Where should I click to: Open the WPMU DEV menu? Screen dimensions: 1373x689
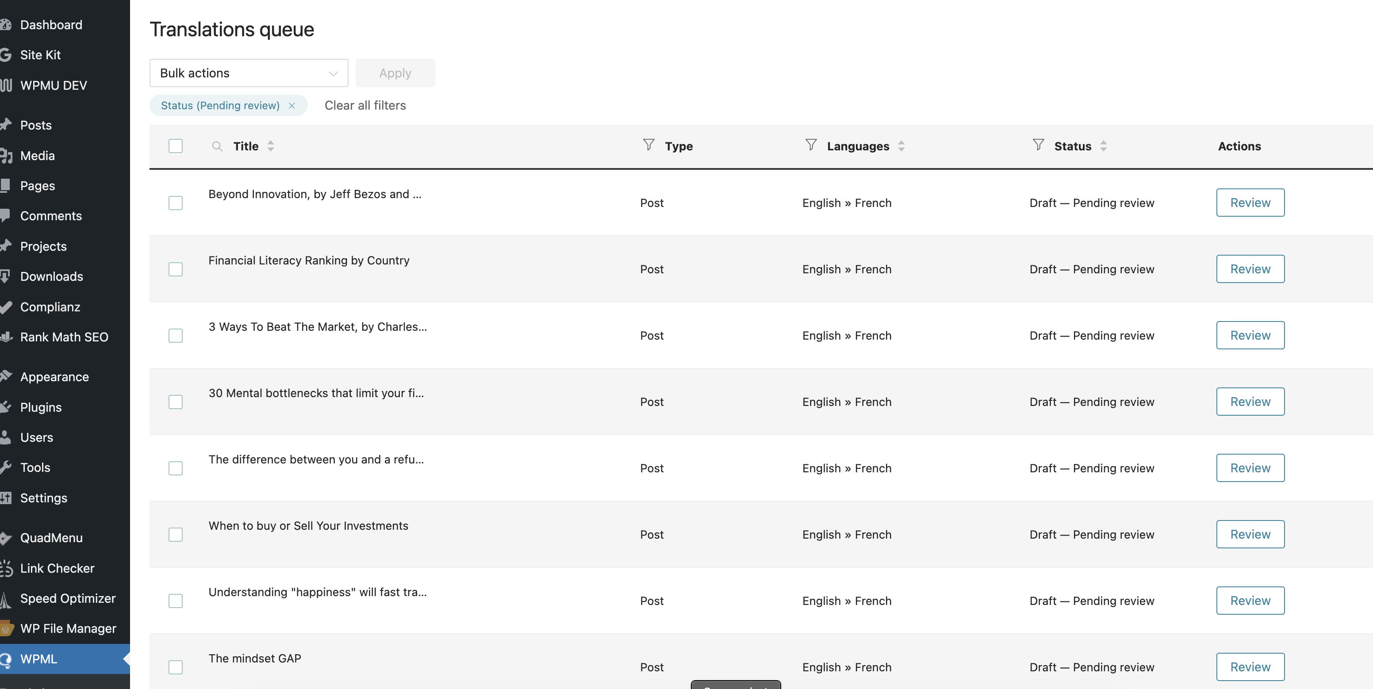[53, 85]
